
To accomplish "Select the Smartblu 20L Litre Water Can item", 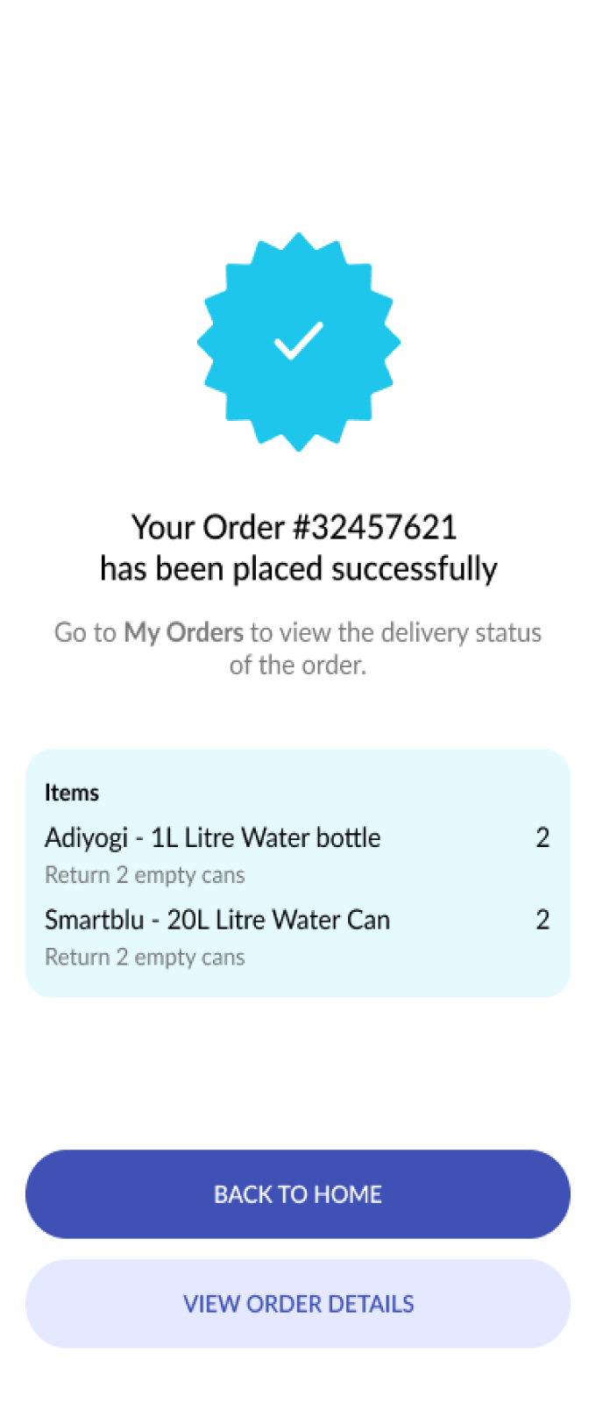I will point(217,920).
